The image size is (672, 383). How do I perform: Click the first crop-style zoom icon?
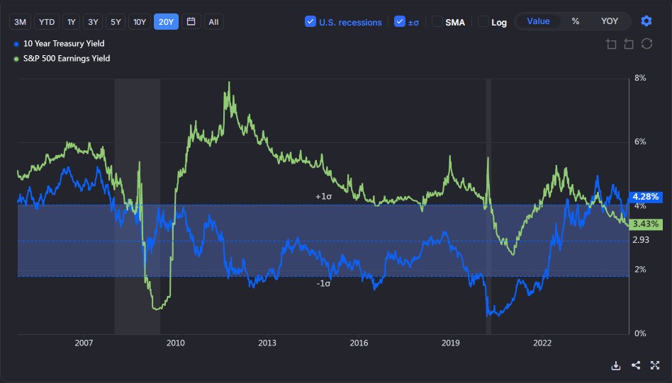click(x=611, y=45)
